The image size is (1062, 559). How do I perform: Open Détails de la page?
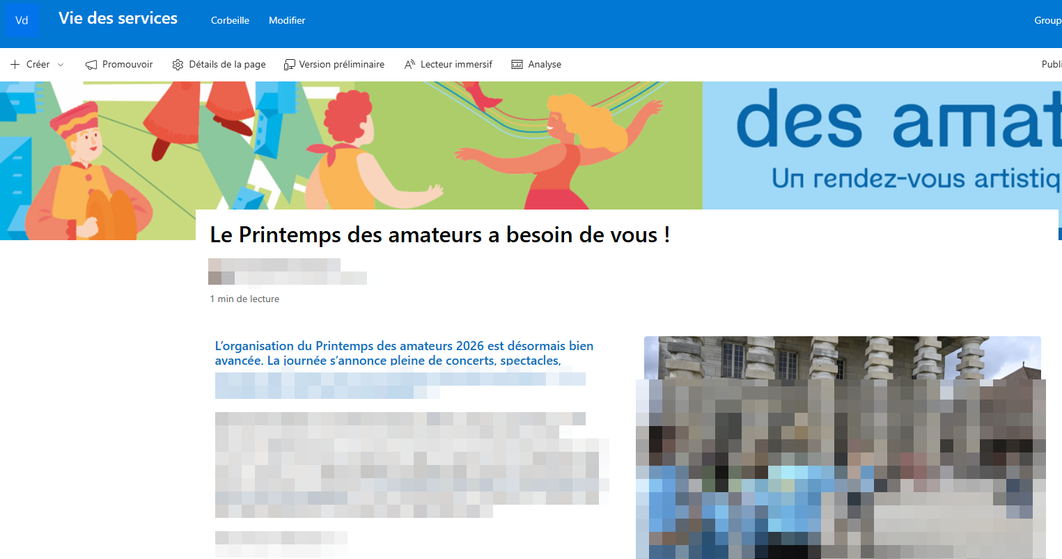[x=227, y=64]
